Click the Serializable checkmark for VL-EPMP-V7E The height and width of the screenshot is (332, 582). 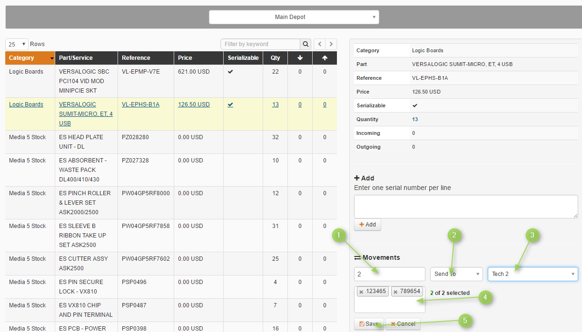(x=230, y=72)
